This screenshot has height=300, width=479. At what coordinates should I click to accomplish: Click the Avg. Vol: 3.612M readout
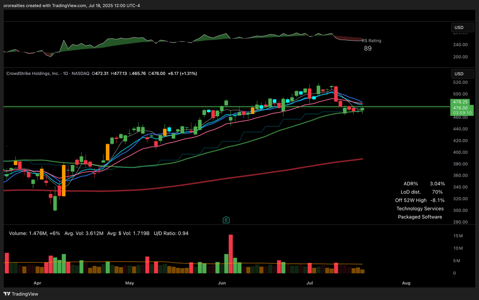click(83, 233)
